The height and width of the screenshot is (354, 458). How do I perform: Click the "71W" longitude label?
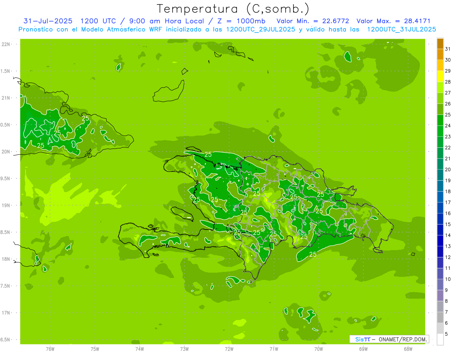coord(274,349)
